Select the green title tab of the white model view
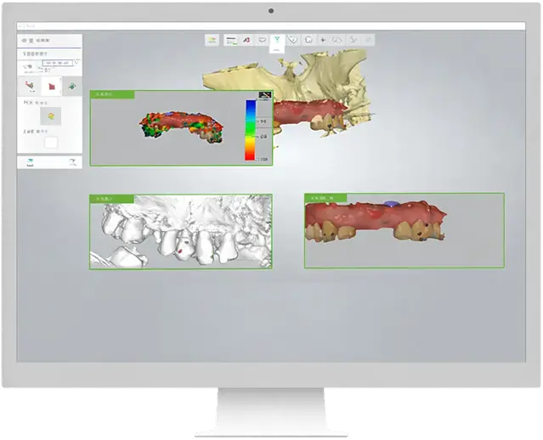 pyautogui.click(x=112, y=199)
